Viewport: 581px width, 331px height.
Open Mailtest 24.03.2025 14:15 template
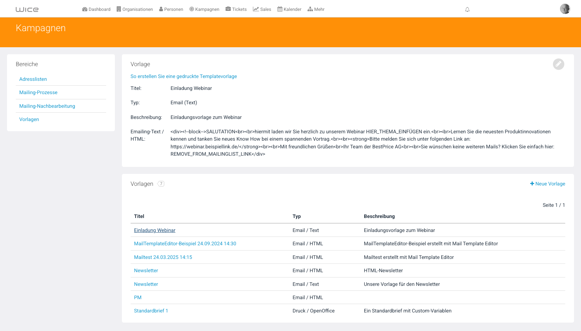(163, 257)
